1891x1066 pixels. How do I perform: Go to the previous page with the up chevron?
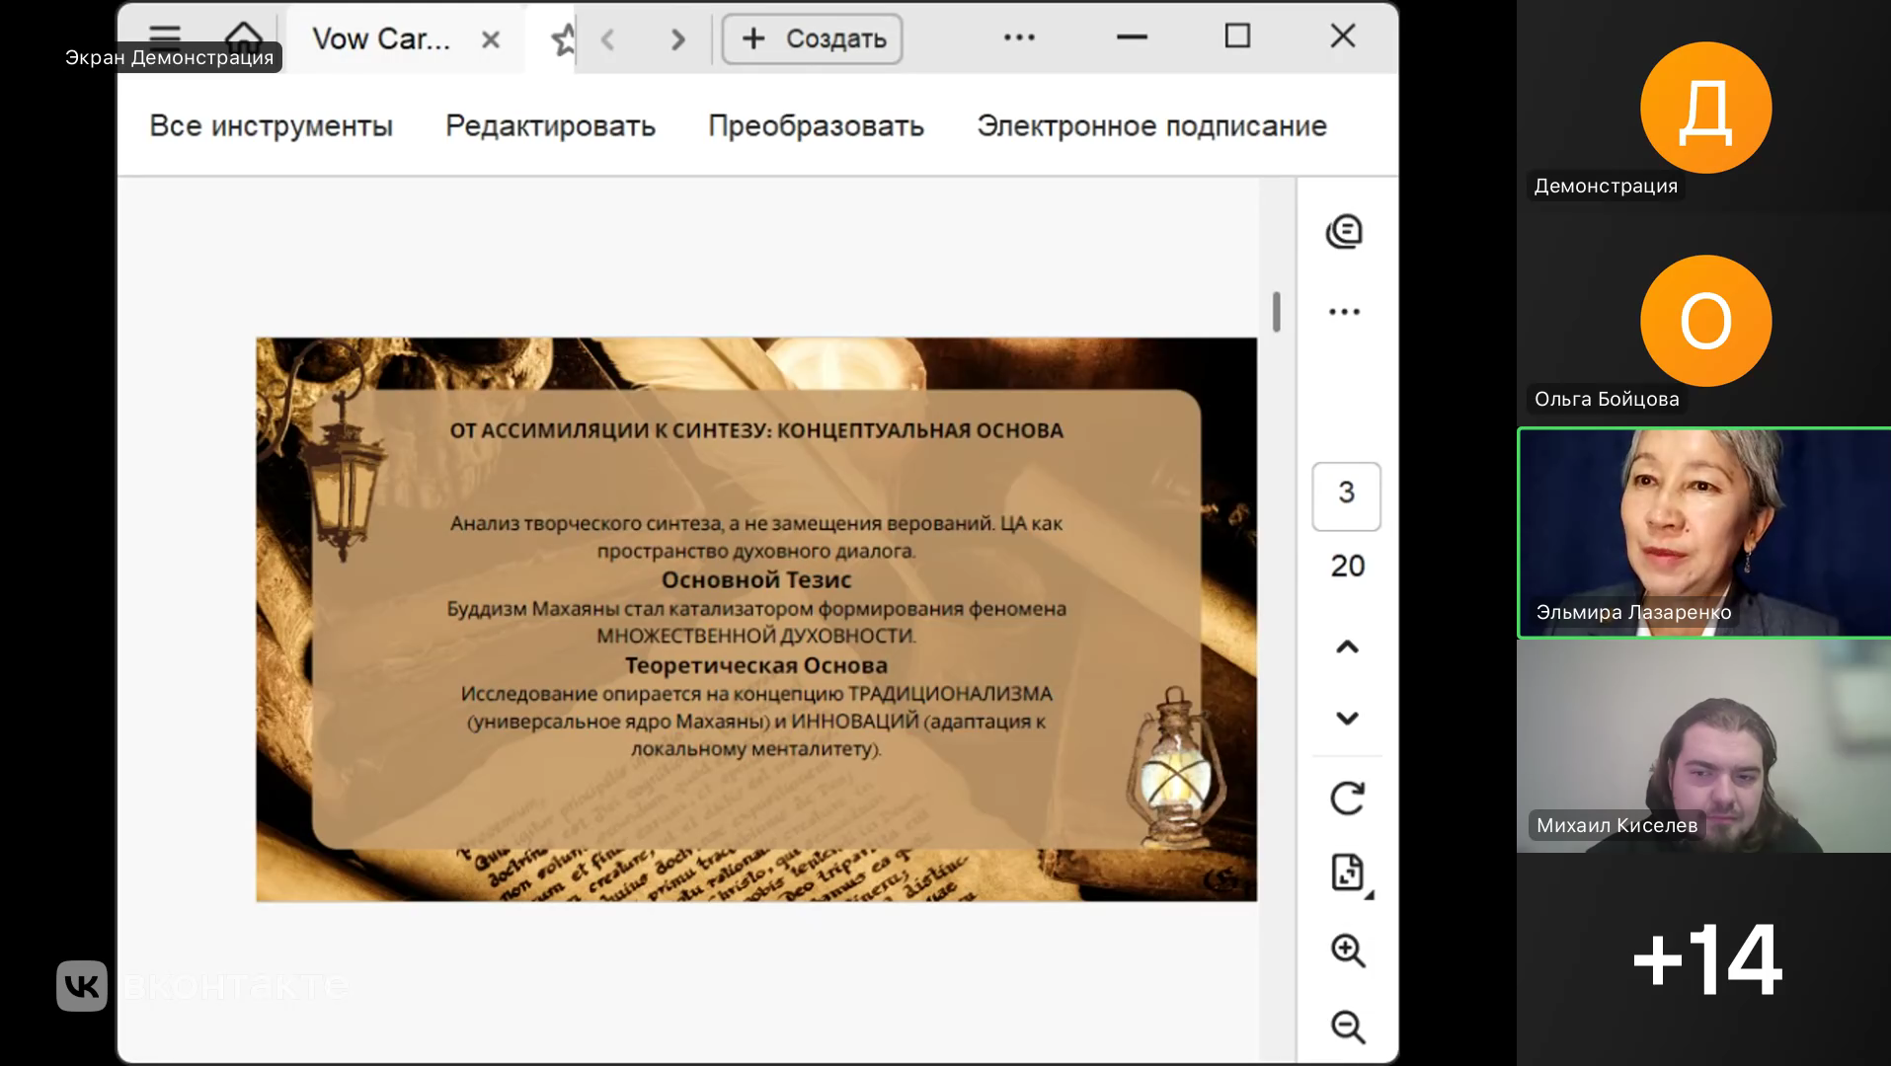1347,647
